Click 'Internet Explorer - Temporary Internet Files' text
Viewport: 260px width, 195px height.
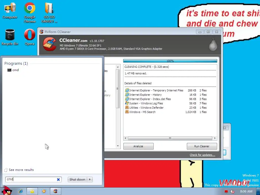pyautogui.click(x=156, y=90)
